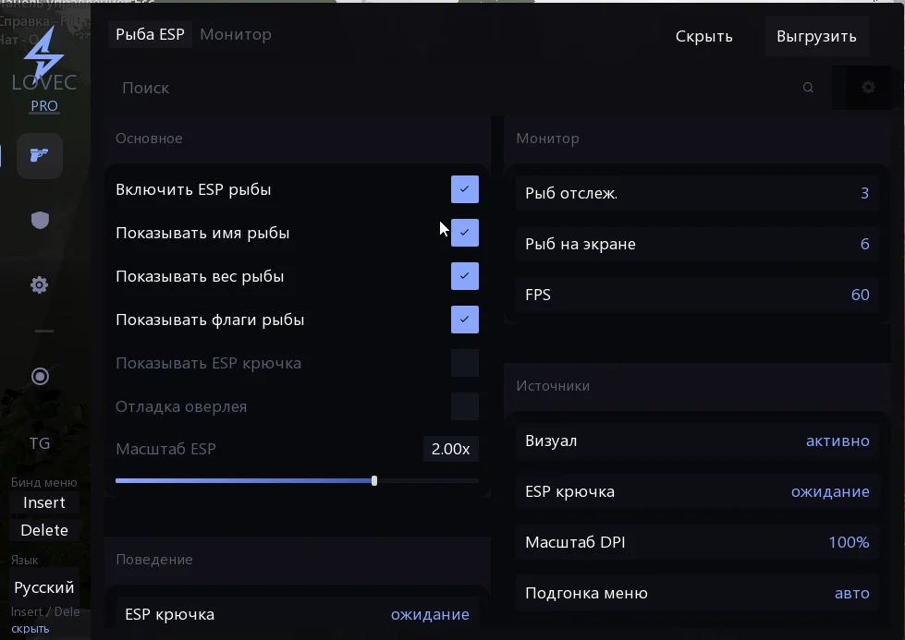The width and height of the screenshot is (905, 640).
Task: Open the shield section in the sidebar
Action: click(39, 220)
